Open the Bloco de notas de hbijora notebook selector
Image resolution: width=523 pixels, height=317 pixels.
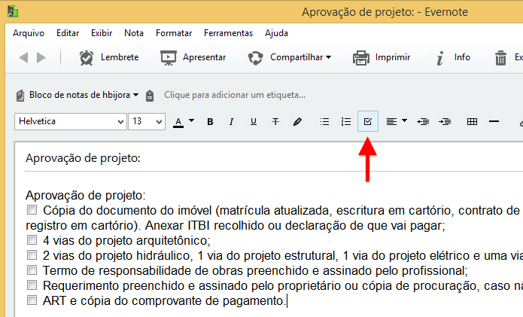84,95
